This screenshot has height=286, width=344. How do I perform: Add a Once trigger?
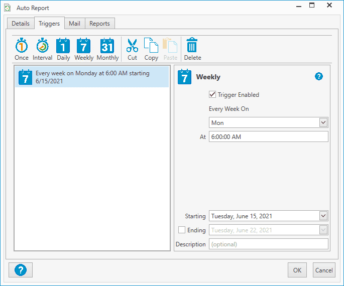(22, 49)
